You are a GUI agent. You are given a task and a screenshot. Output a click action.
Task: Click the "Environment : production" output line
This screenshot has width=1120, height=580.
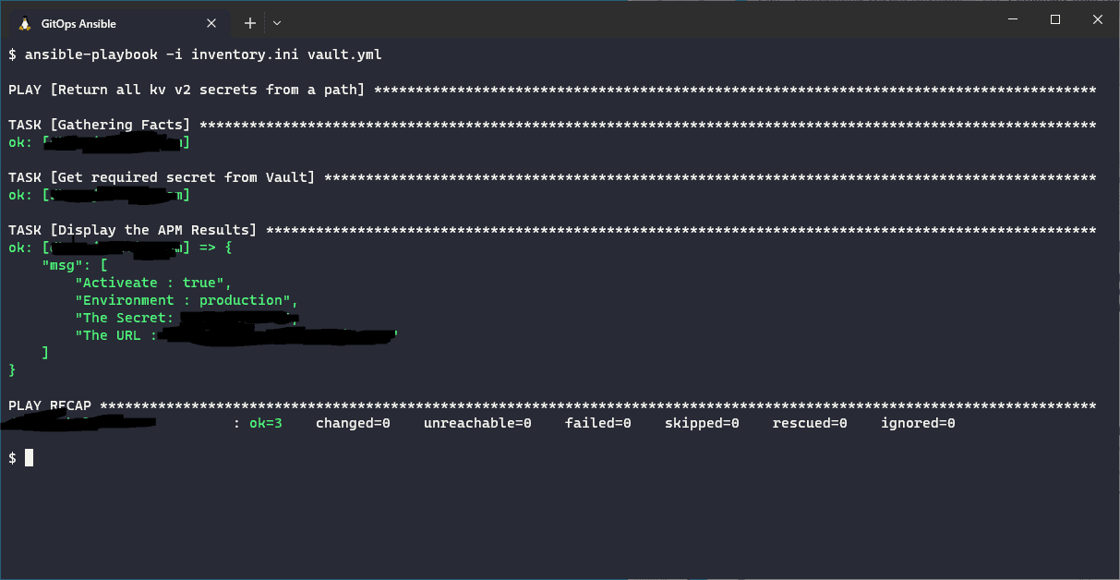tap(187, 300)
